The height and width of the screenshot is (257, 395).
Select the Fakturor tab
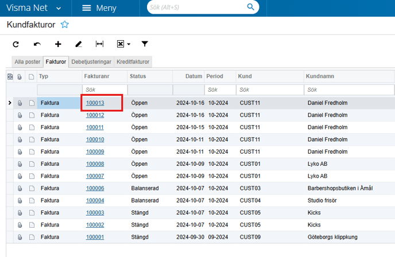coord(56,62)
